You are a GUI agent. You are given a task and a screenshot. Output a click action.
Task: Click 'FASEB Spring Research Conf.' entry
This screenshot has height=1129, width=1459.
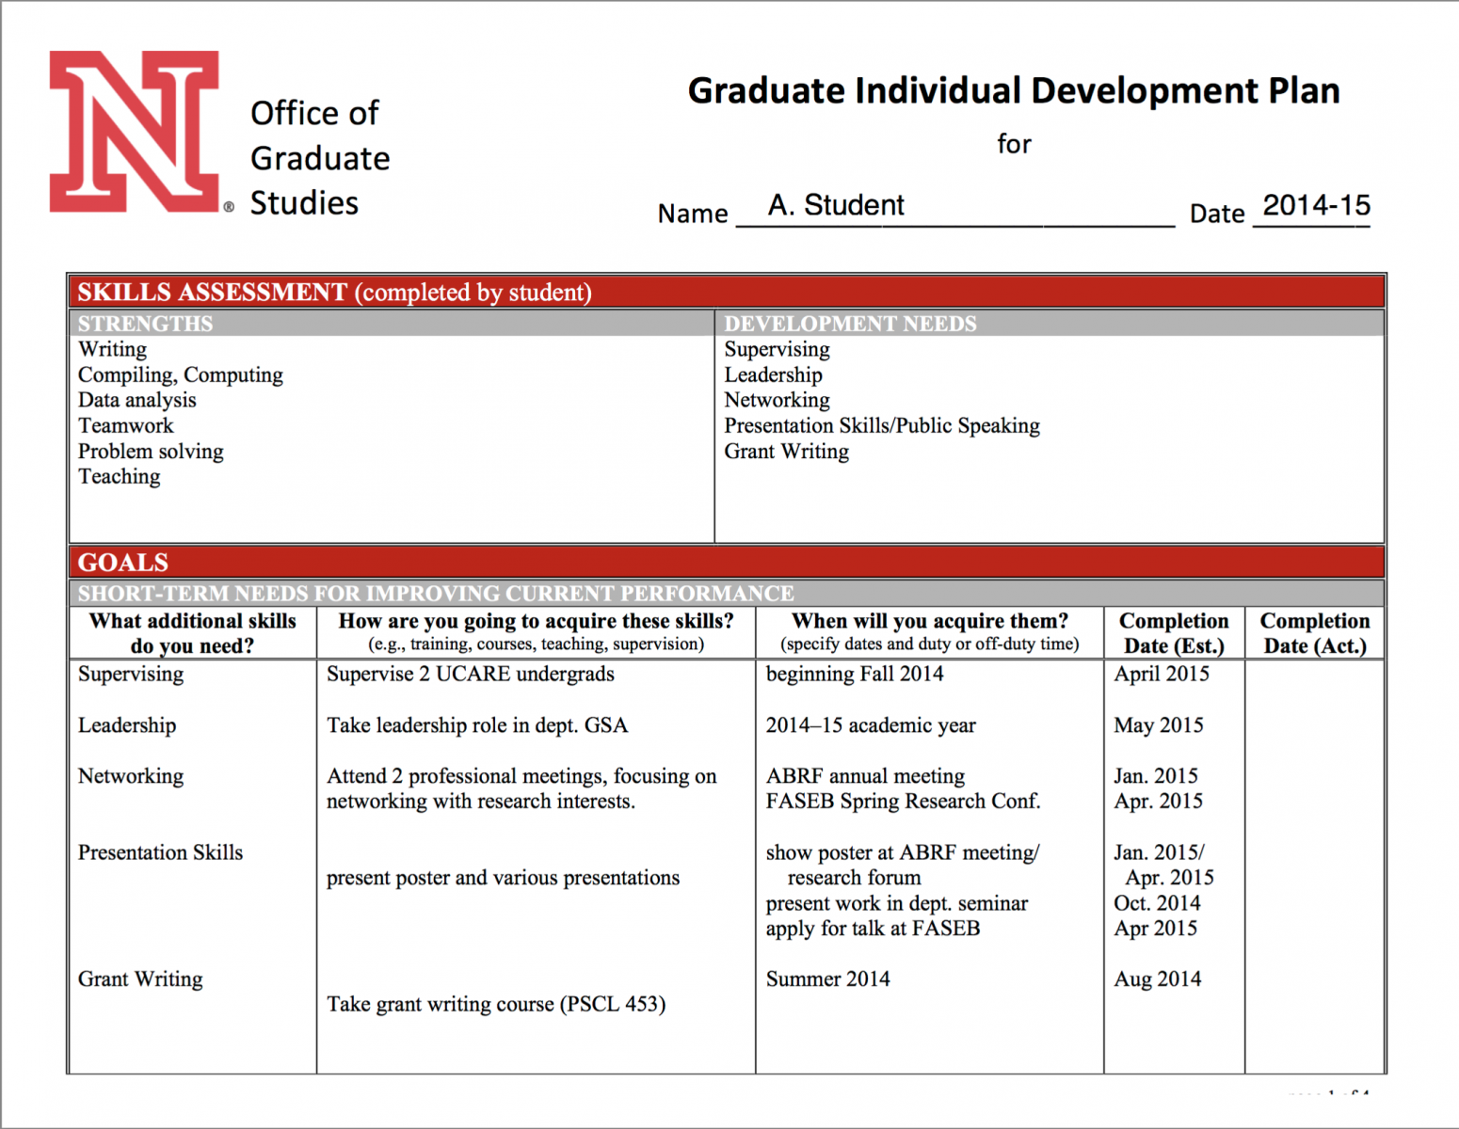click(x=903, y=802)
